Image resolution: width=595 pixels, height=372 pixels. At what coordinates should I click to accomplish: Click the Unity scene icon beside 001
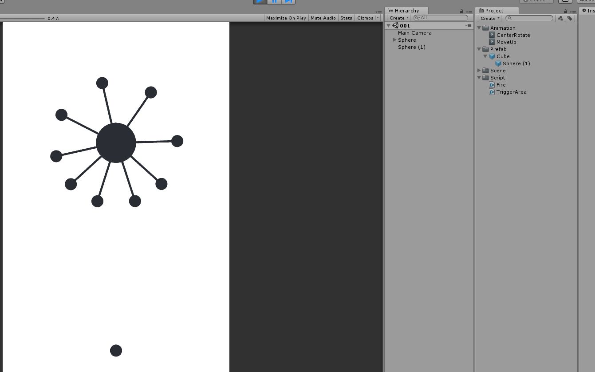point(395,26)
